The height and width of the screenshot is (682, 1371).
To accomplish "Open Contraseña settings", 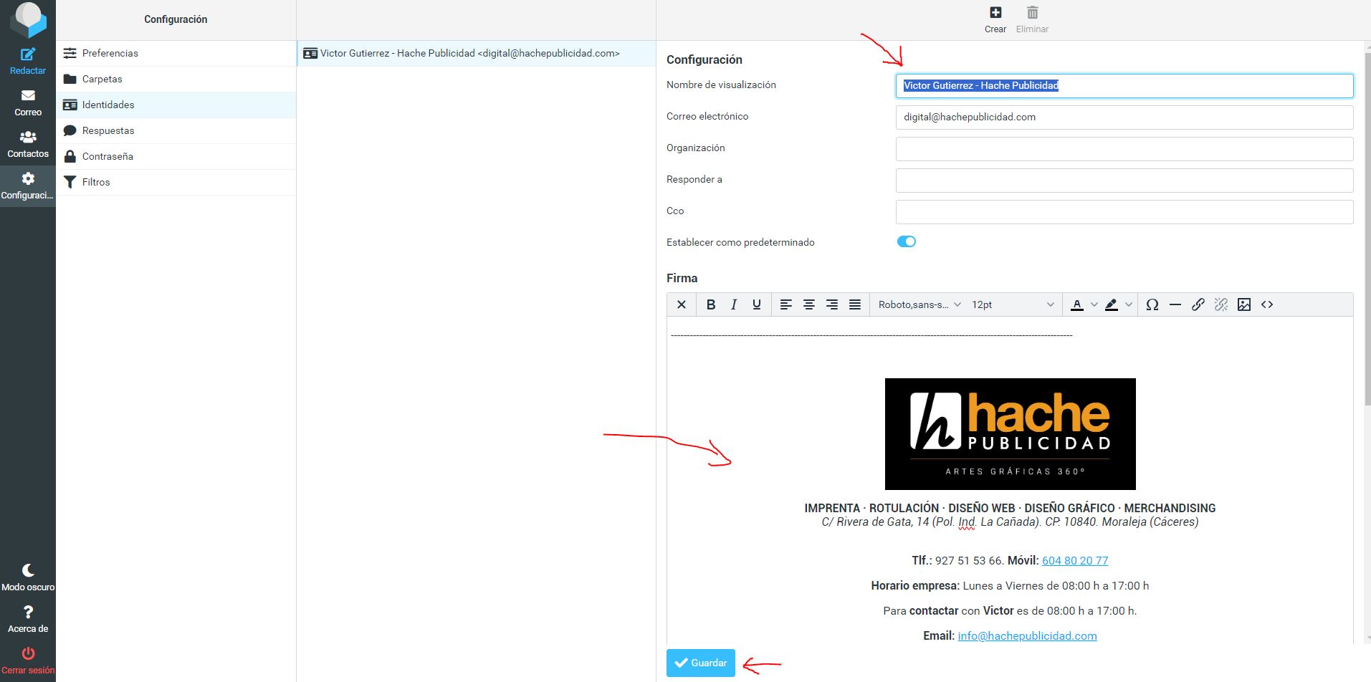I will coord(176,157).
